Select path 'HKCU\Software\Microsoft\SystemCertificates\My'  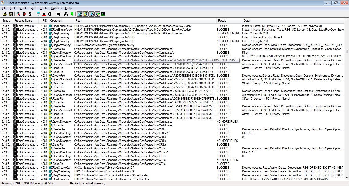point(104,45)
